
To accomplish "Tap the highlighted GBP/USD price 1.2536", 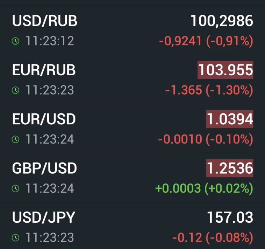I will pos(229,168).
